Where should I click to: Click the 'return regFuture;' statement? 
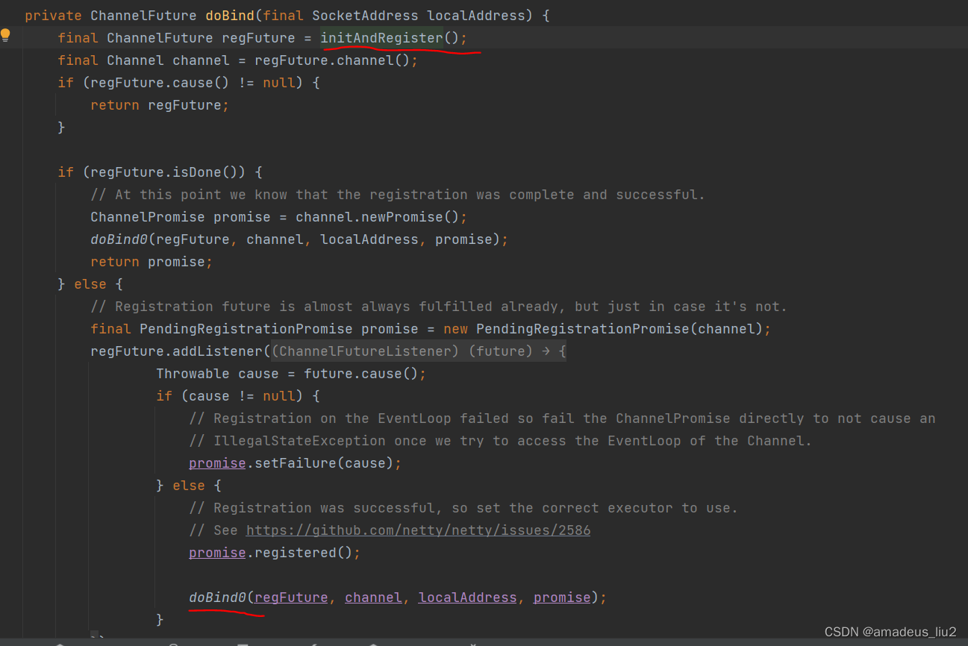coord(160,105)
